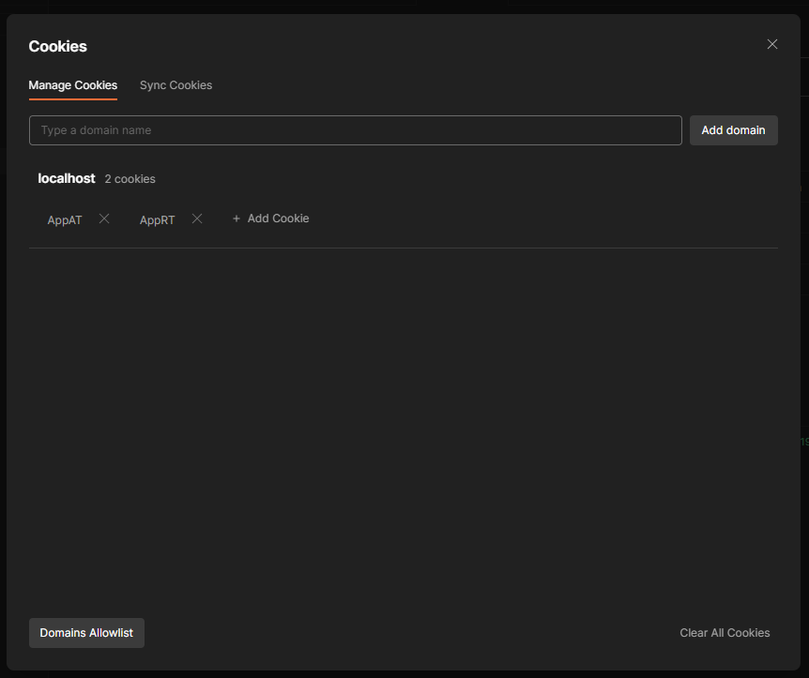Delete the AppAT cookie with its X icon
The image size is (809, 678).
click(x=104, y=218)
